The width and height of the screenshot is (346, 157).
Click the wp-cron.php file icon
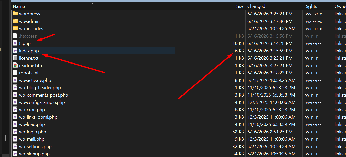point(15,109)
